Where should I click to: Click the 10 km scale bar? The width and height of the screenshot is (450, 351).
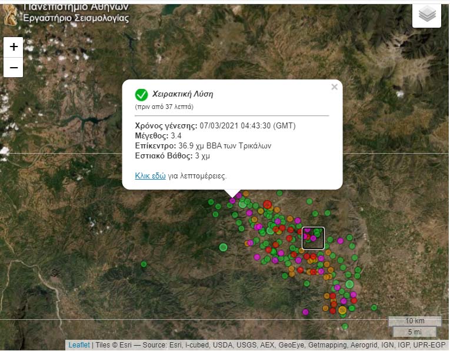(x=414, y=321)
